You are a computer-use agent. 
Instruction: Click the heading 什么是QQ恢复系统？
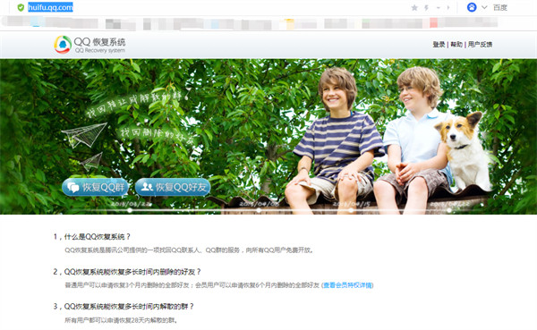[x=98, y=237]
